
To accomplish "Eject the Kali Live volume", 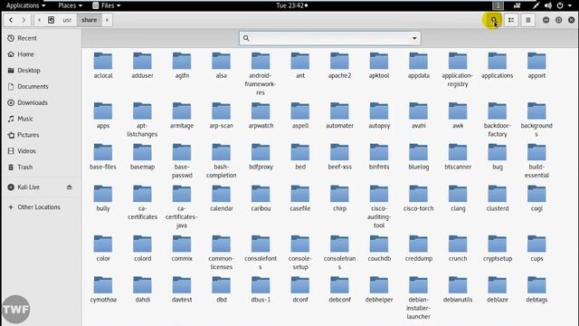I will click(70, 187).
